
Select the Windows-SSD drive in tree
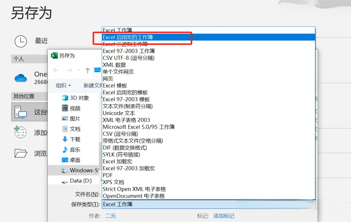[73, 170]
